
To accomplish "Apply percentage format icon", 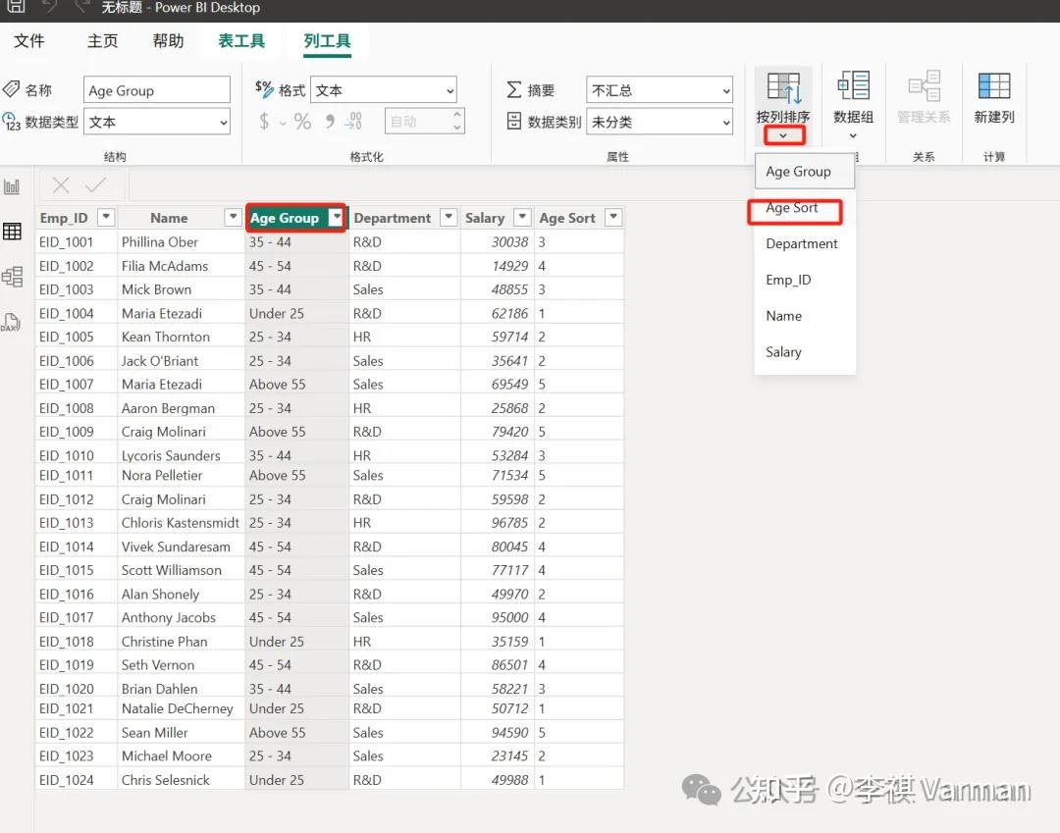I will point(303,122).
